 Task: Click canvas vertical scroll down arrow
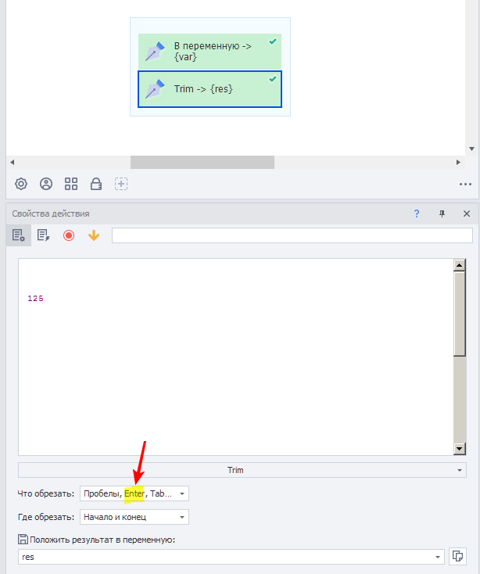(471, 149)
